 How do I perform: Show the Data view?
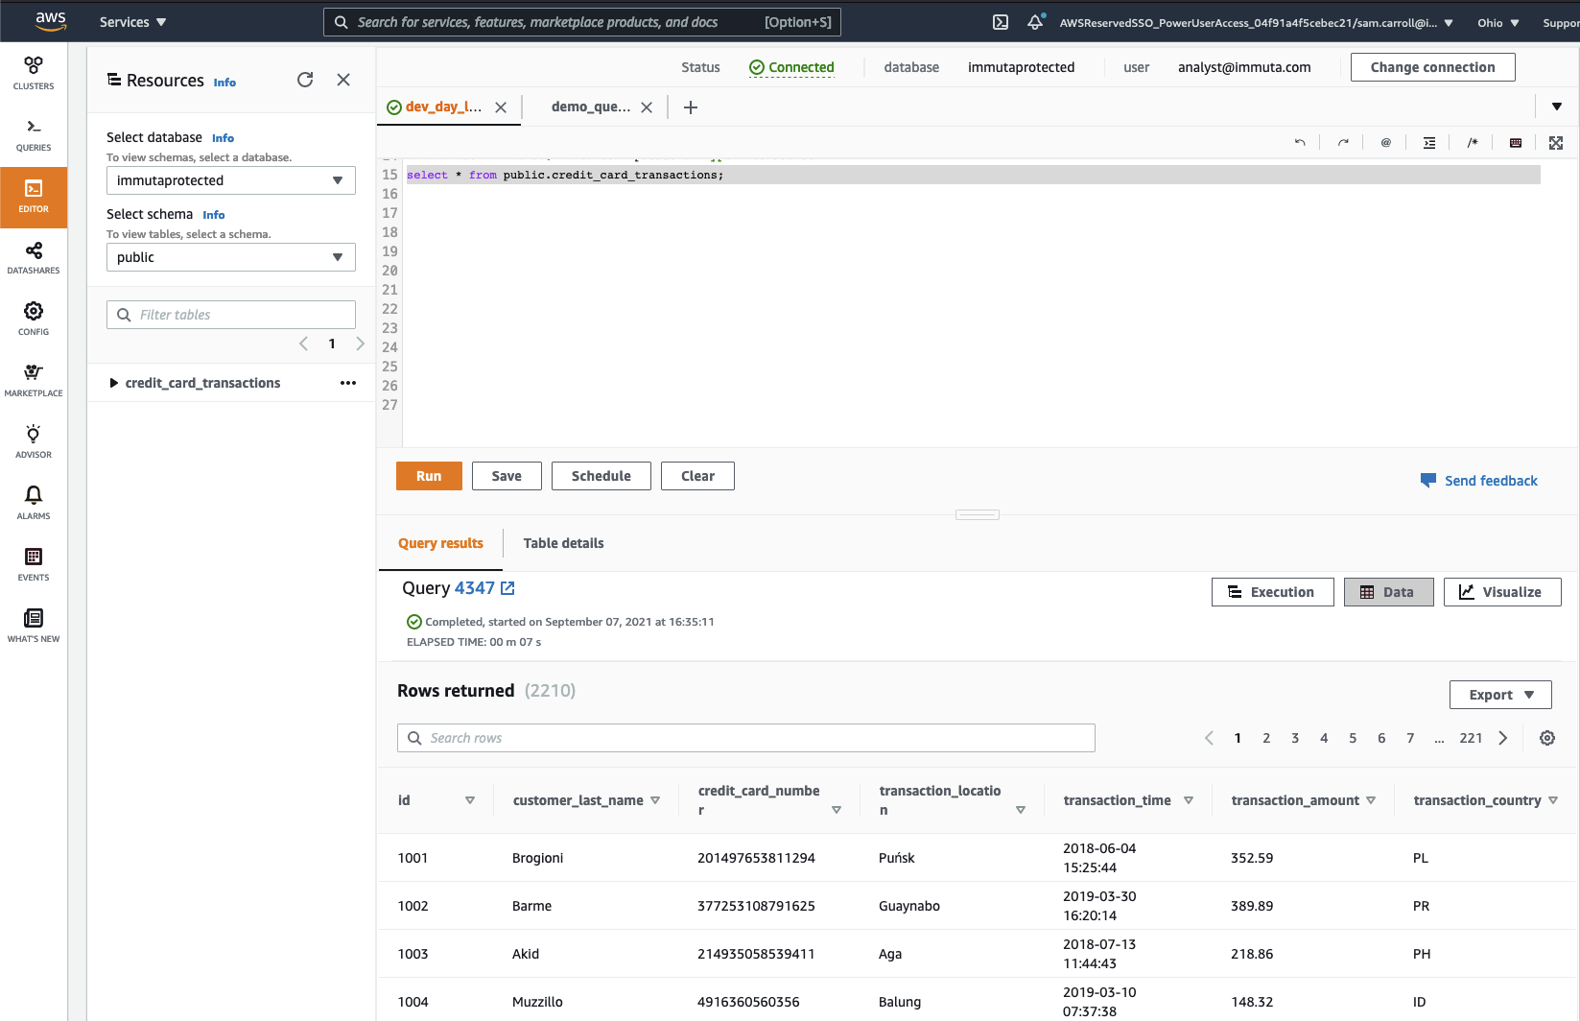click(x=1388, y=592)
